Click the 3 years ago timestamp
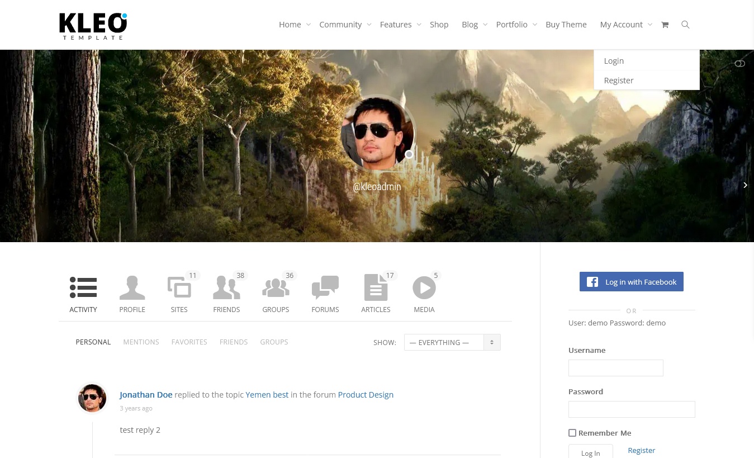754x458 pixels. [136, 408]
